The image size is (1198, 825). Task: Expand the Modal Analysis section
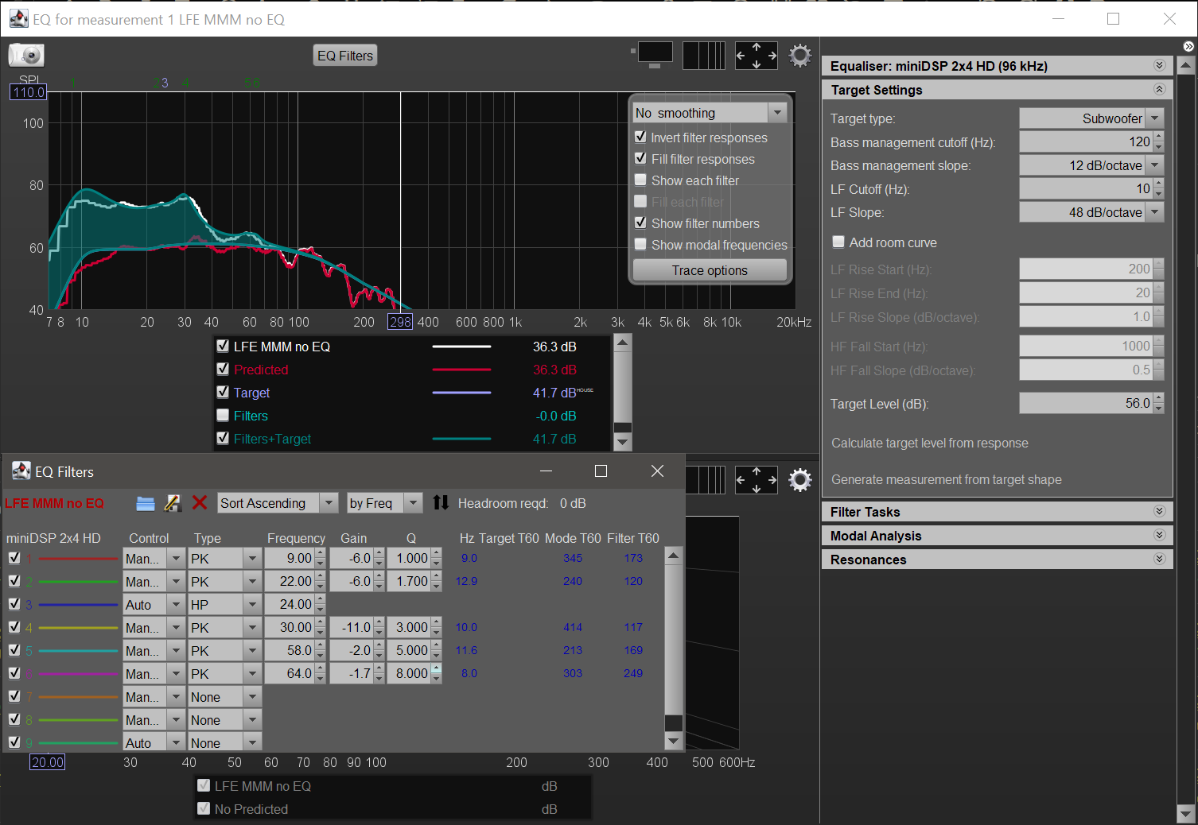[1159, 535]
